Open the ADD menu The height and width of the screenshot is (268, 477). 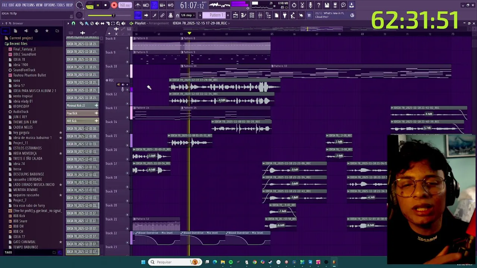tap(18, 5)
